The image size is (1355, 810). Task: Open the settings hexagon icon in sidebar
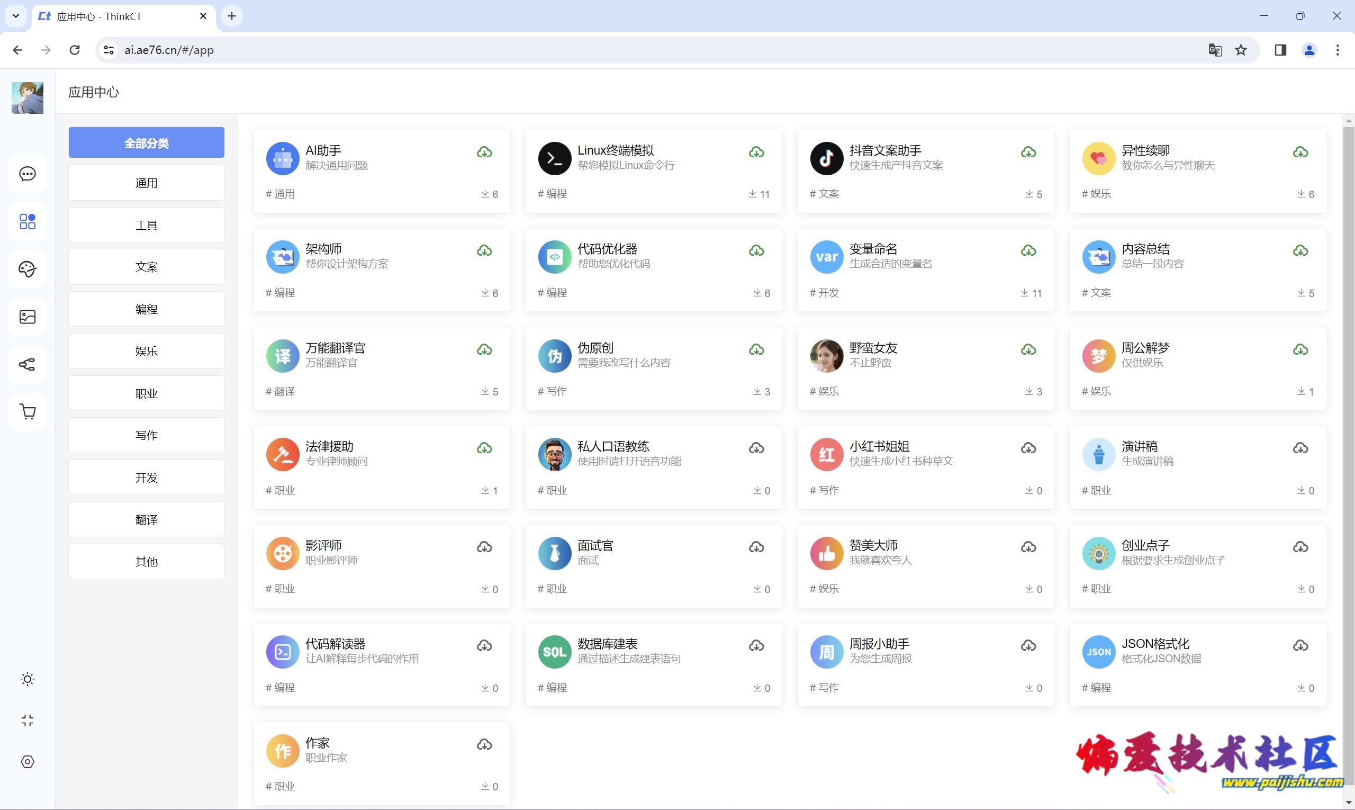point(28,762)
